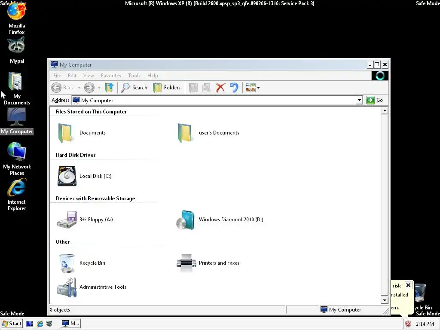Click "Devices with Removable Storage" header
This screenshot has width=440, height=330.
(x=95, y=199)
